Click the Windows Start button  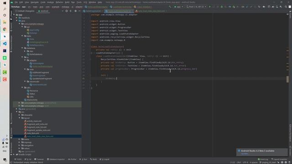(x=5, y=3)
